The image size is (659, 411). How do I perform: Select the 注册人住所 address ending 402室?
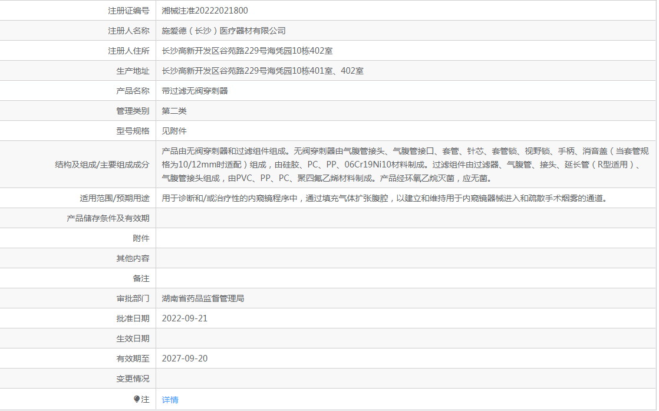click(247, 51)
